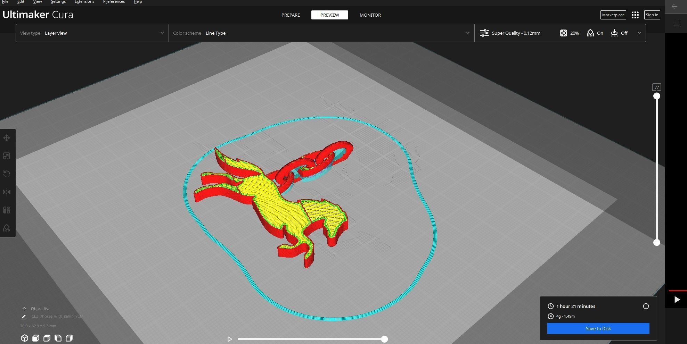The width and height of the screenshot is (687, 344).
Task: Switch to front camera view cube
Action: pyautogui.click(x=35, y=338)
